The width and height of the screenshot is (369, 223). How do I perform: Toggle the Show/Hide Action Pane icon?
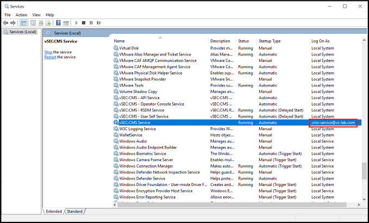click(x=66, y=23)
